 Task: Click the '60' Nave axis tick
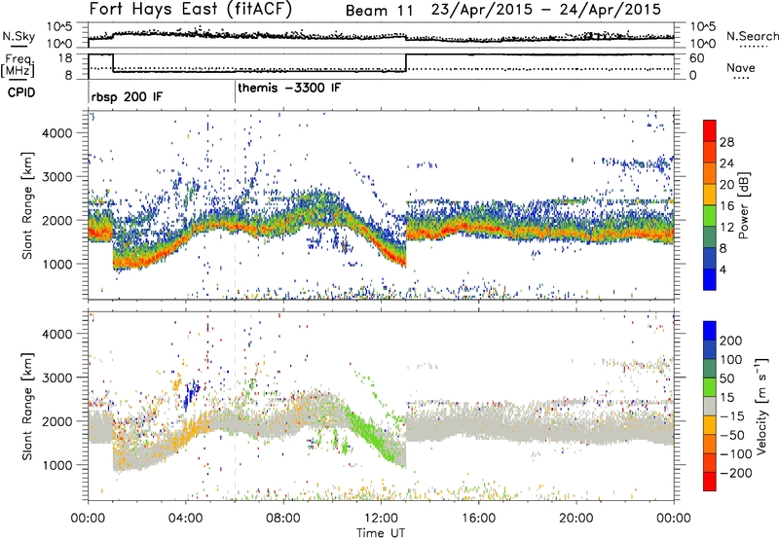coord(696,58)
